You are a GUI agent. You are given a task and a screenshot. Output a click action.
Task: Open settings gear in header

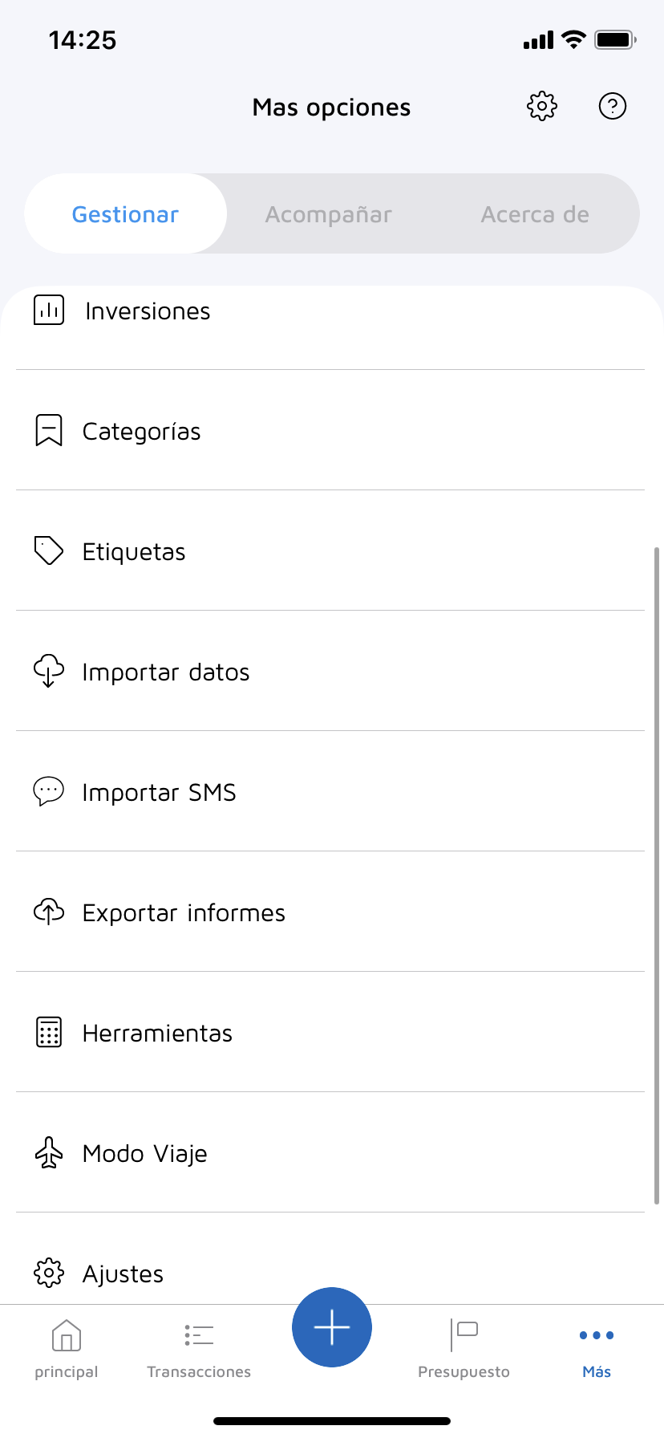pyautogui.click(x=542, y=106)
